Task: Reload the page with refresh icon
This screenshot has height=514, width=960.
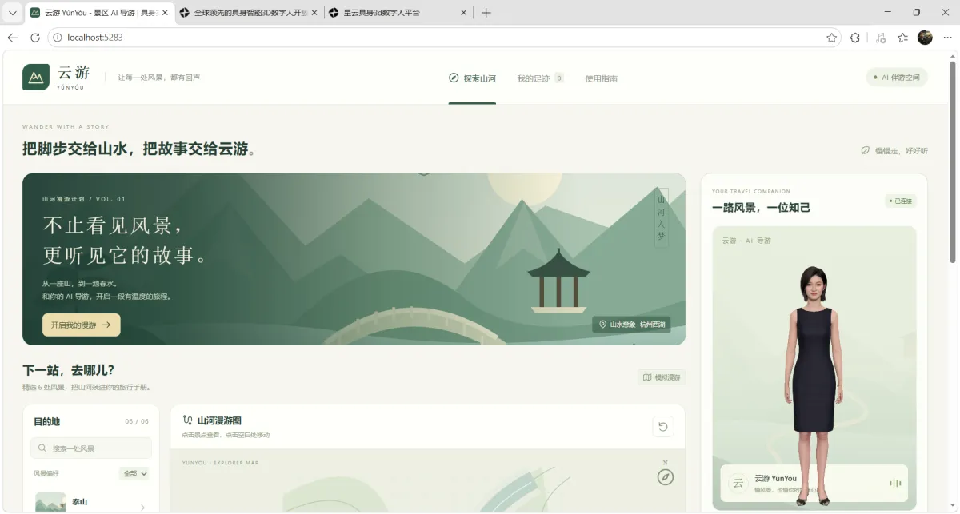Action: point(35,38)
